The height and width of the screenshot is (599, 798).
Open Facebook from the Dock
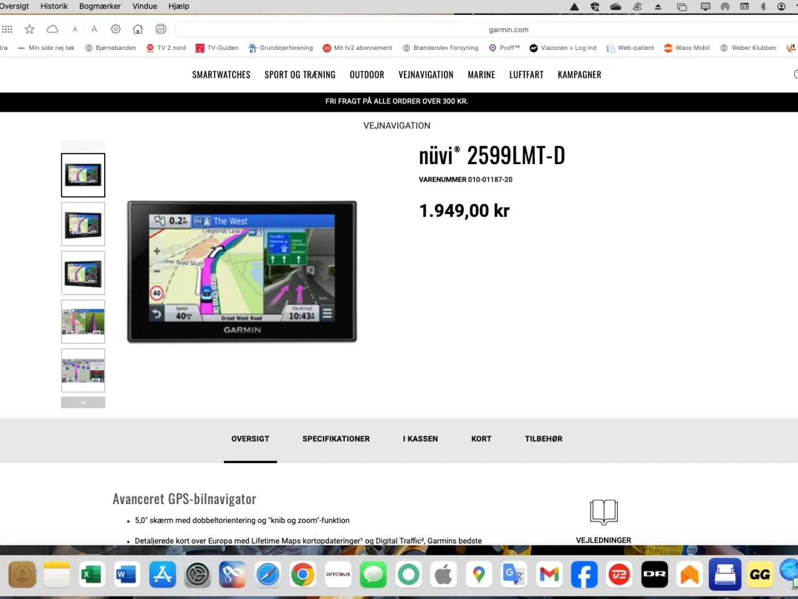tap(584, 574)
